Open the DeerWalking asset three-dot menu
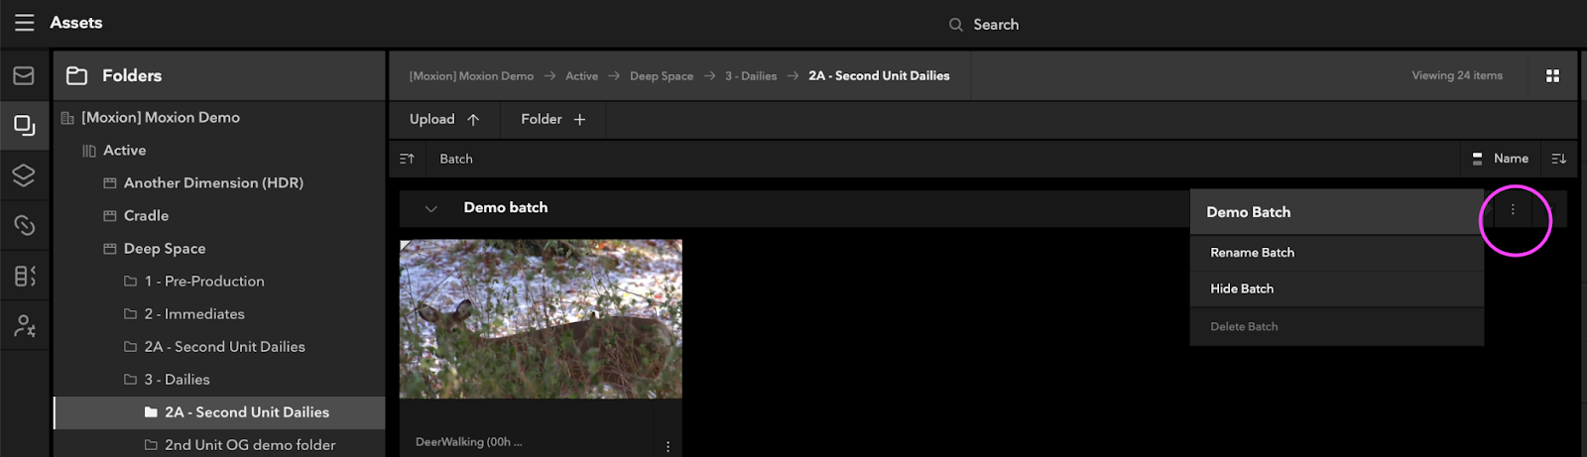The image size is (1587, 457). click(668, 446)
